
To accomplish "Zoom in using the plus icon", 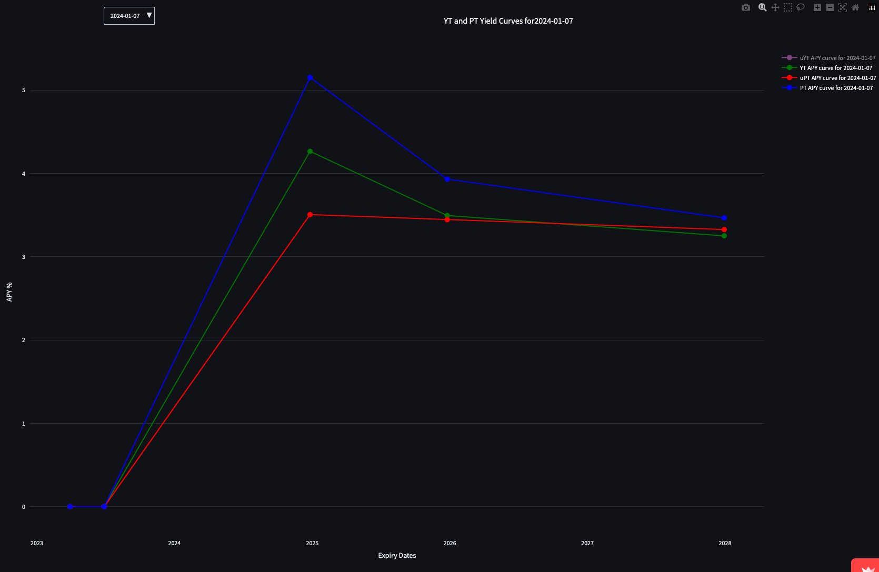I will (817, 7).
